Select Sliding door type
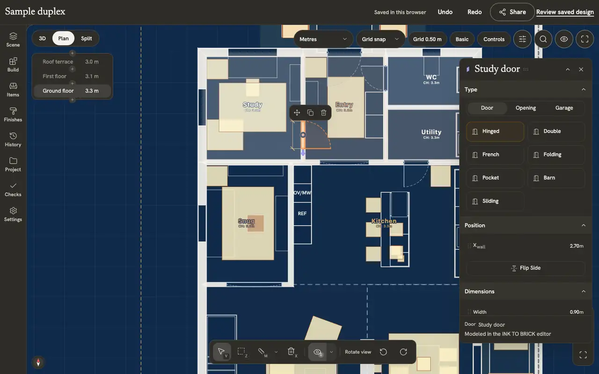 click(x=495, y=201)
